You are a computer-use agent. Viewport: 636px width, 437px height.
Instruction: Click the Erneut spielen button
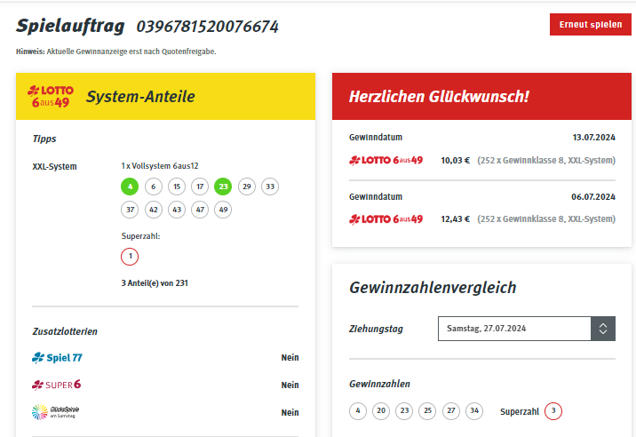click(x=590, y=24)
